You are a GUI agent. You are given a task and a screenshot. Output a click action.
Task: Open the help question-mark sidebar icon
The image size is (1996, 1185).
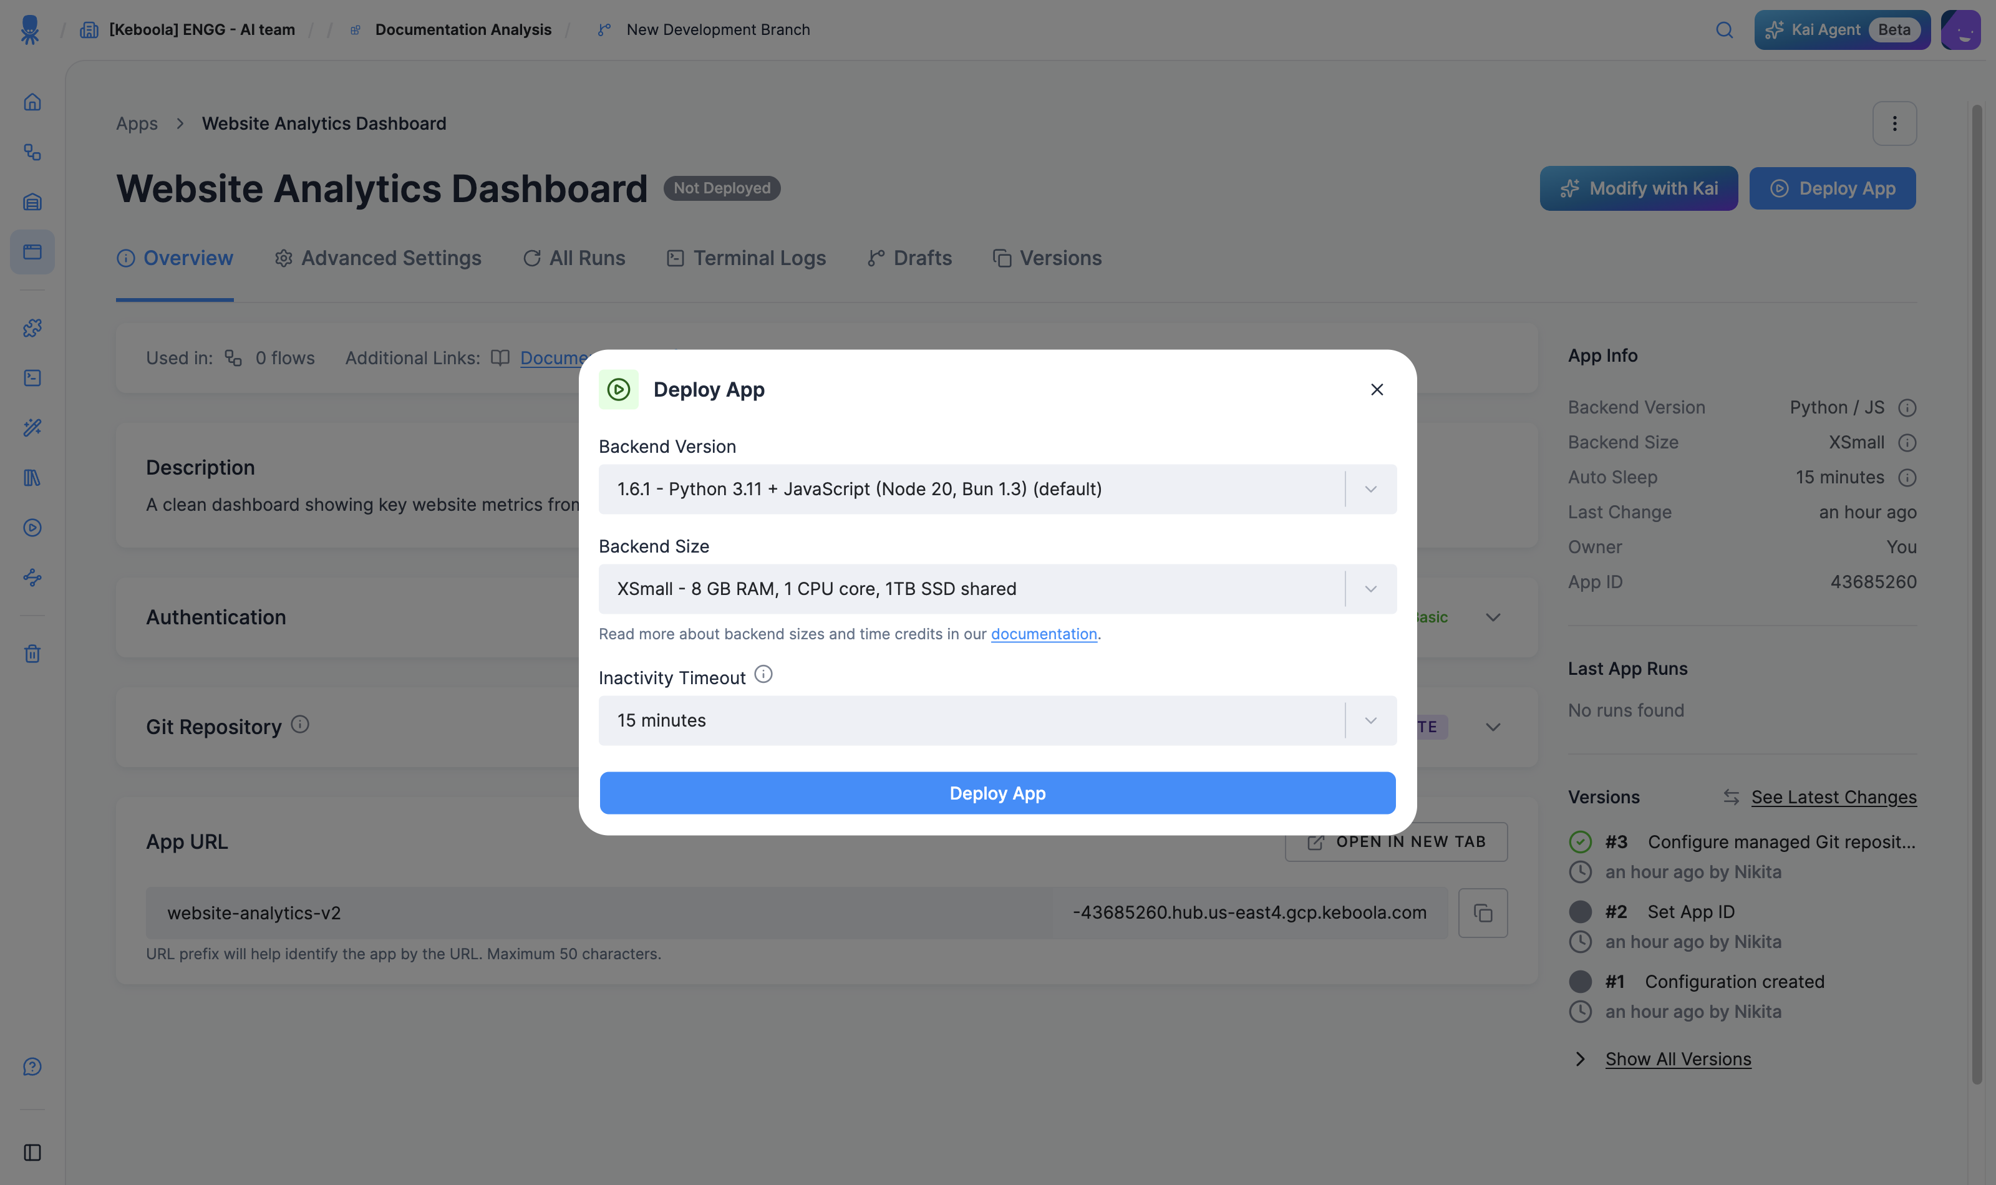pos(32,1067)
